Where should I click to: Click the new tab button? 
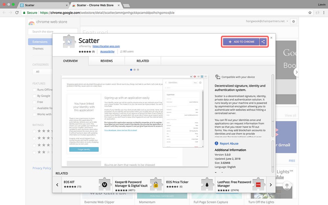click(x=126, y=6)
